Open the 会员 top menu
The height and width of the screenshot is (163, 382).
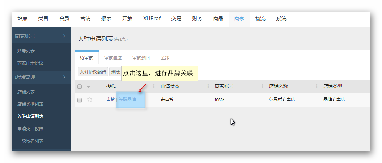click(x=64, y=18)
